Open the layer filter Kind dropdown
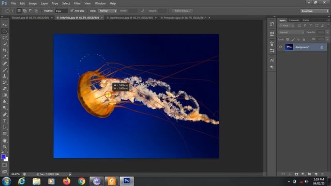 [x=287, y=26]
